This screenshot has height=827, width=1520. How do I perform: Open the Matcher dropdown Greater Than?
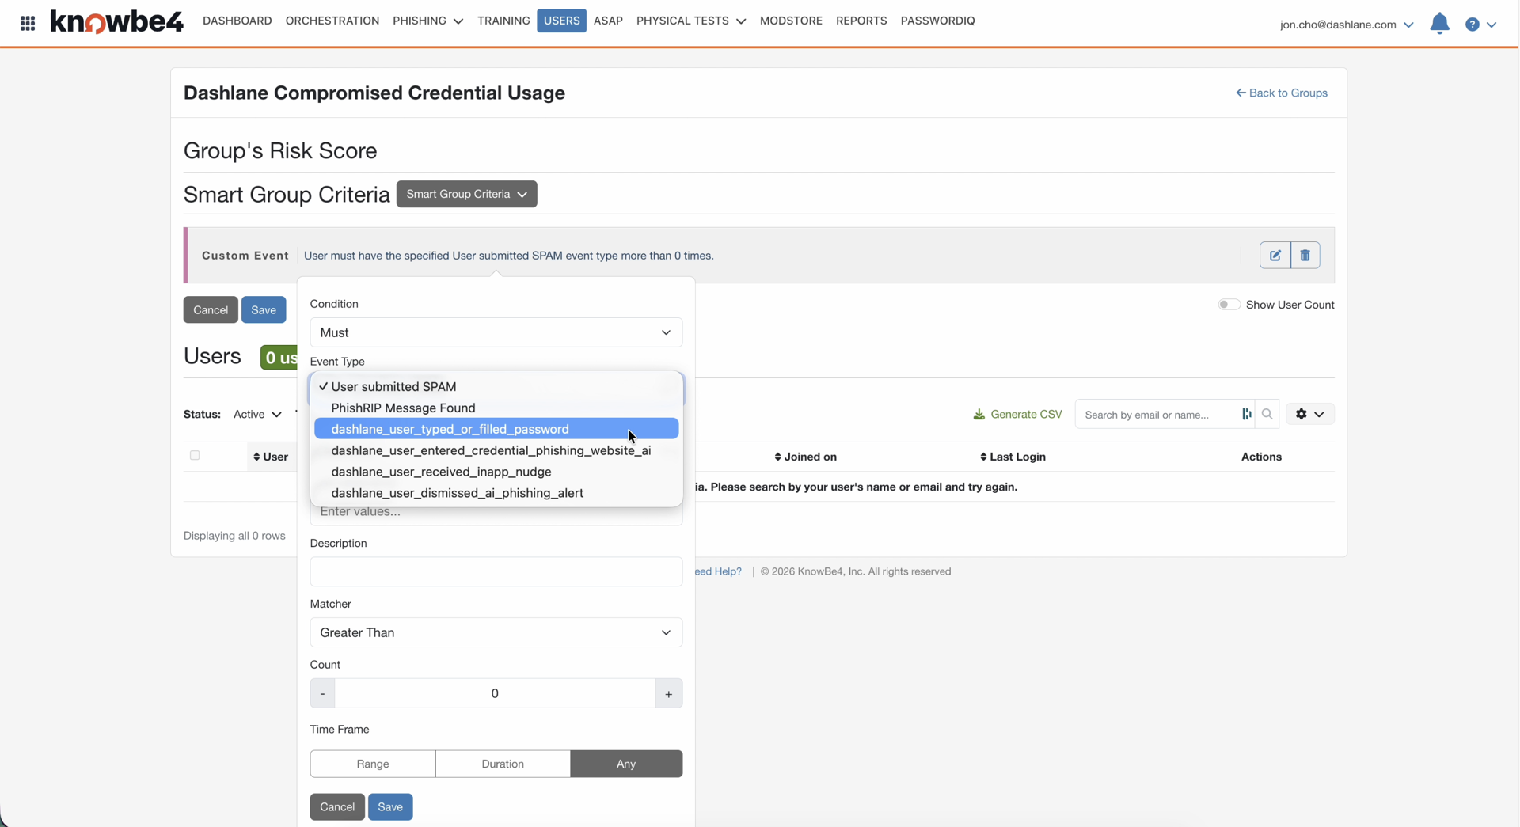pyautogui.click(x=496, y=632)
